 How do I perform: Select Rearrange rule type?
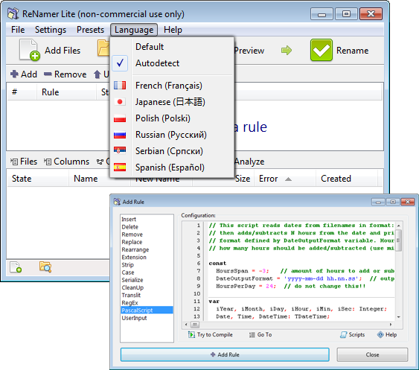[147, 249]
